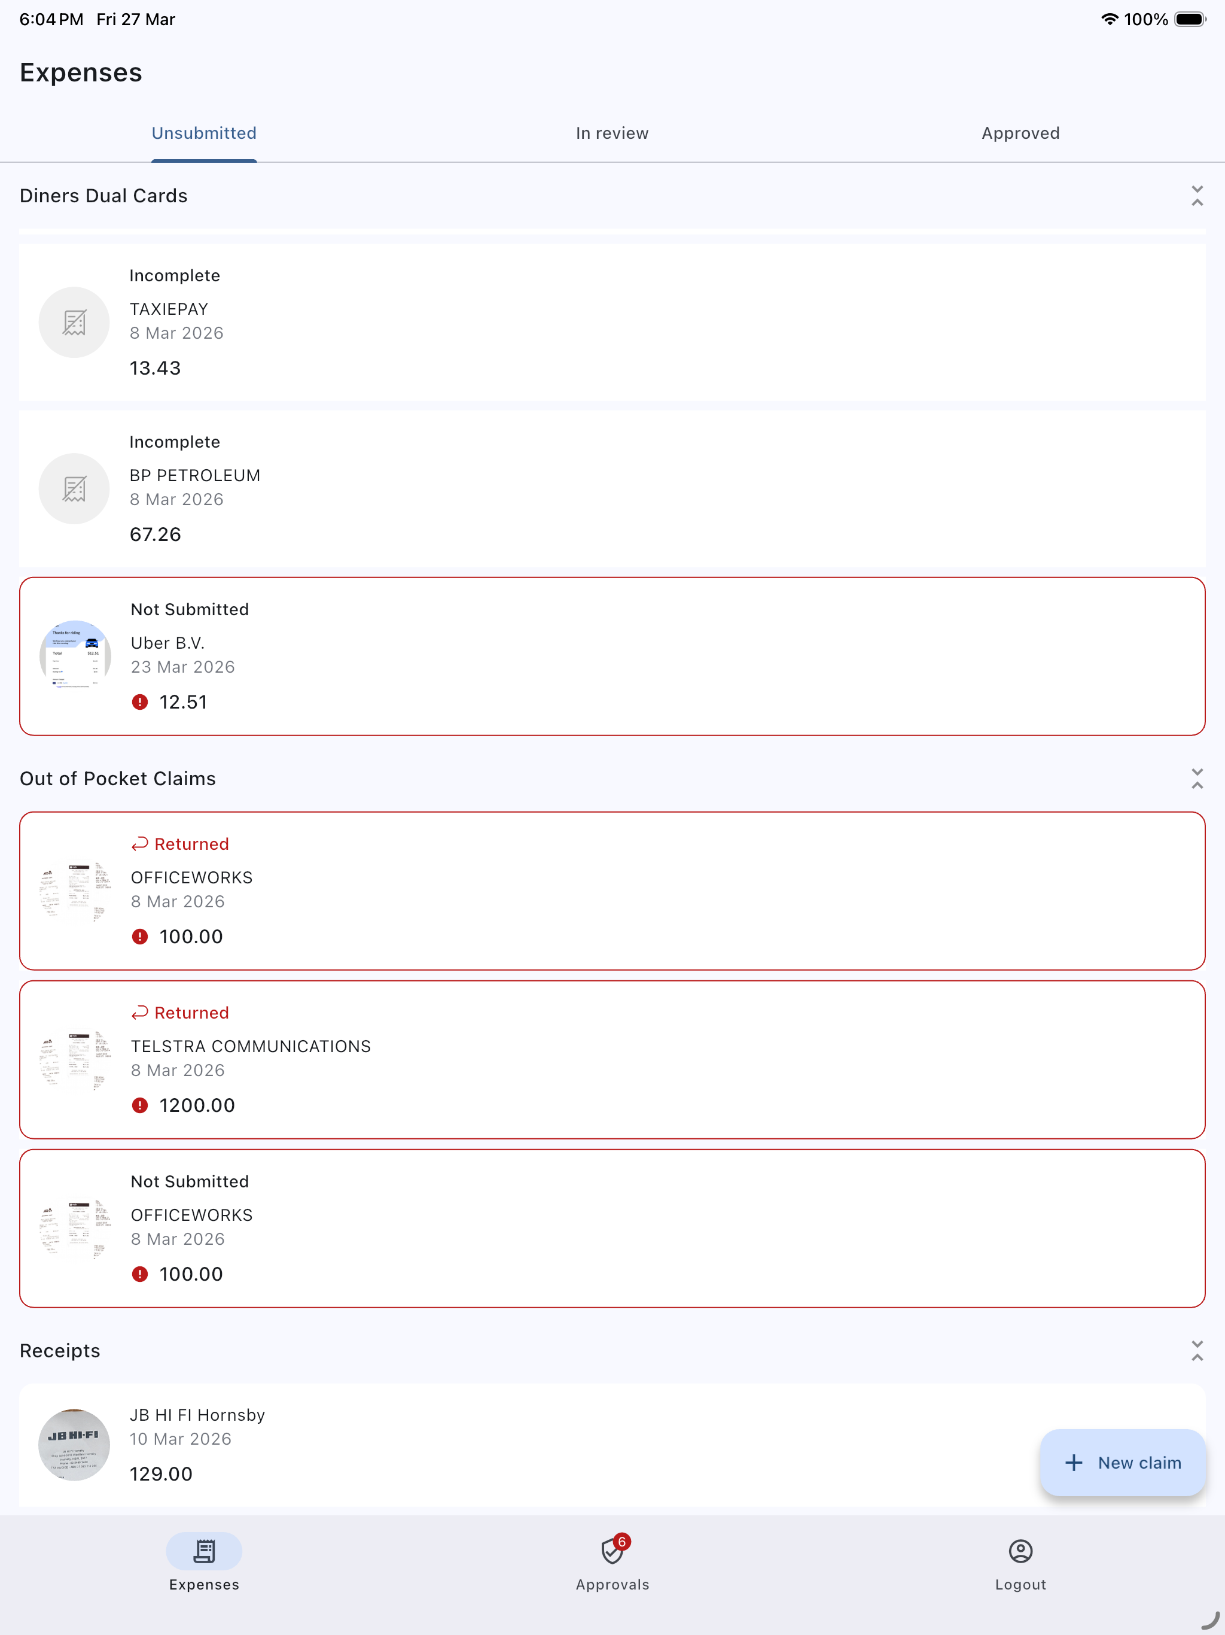Tap the 129.00 amount
Image resolution: width=1225 pixels, height=1635 pixels.
pos(161,1474)
